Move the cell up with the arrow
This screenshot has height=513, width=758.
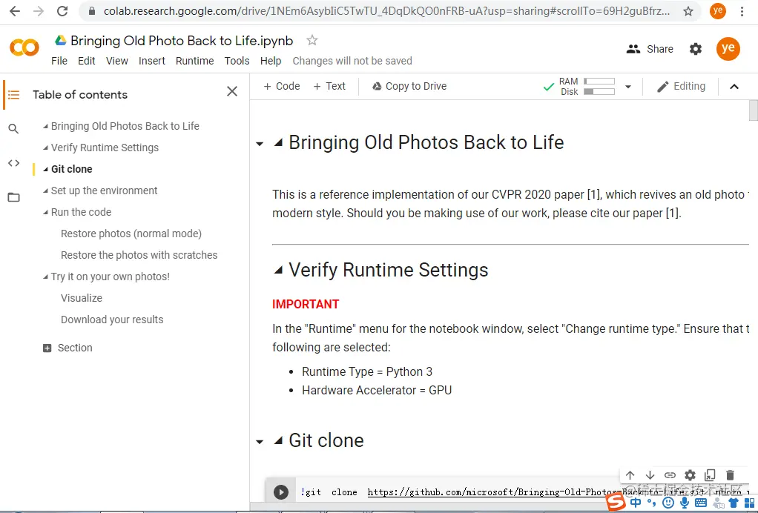(630, 475)
